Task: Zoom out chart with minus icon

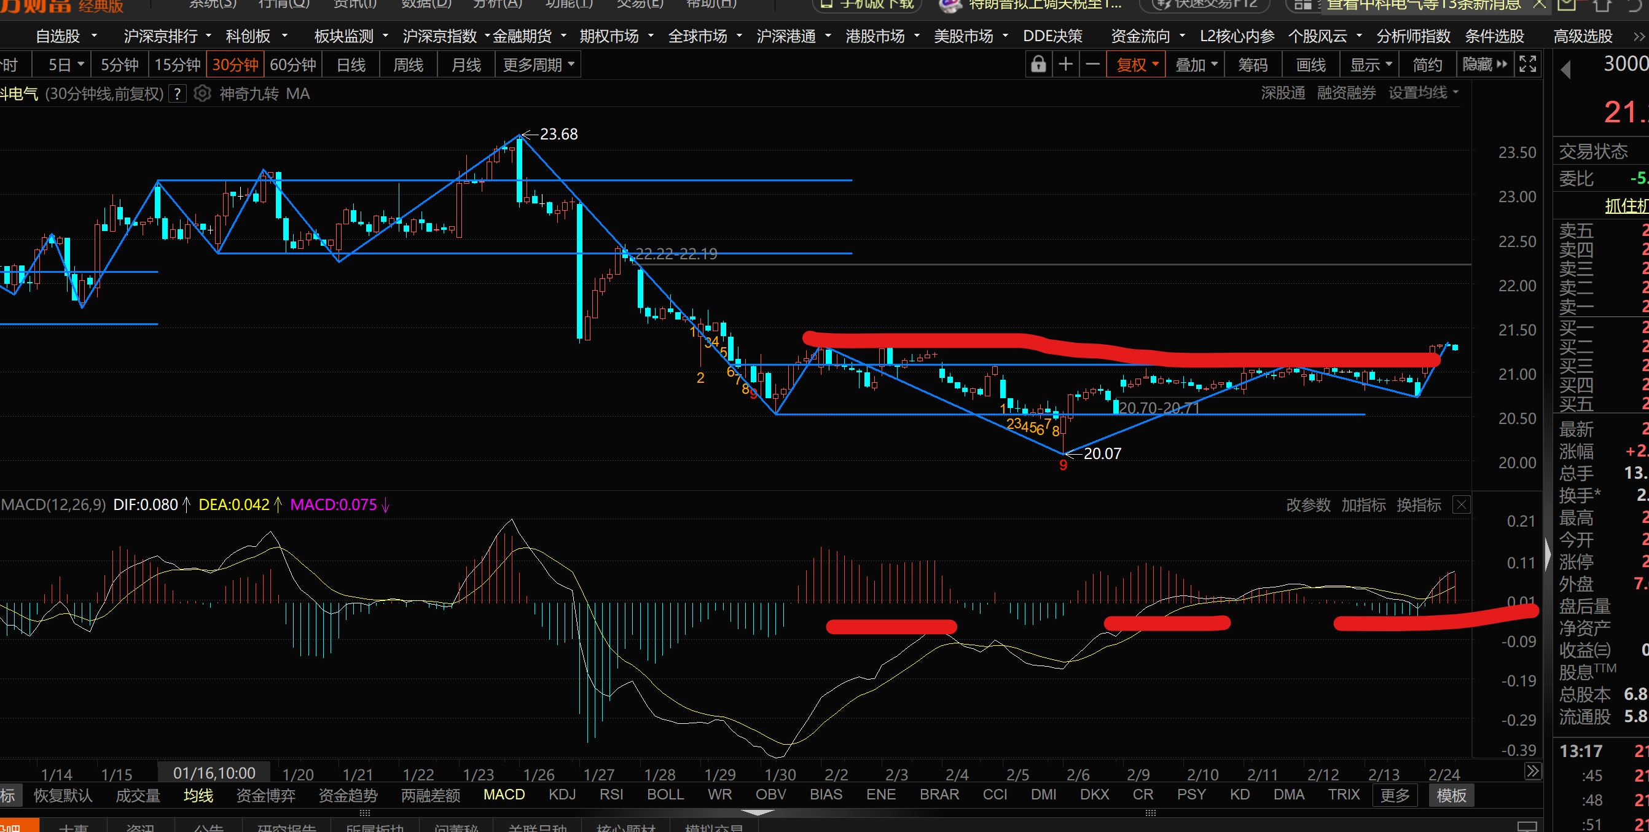Action: [x=1094, y=65]
